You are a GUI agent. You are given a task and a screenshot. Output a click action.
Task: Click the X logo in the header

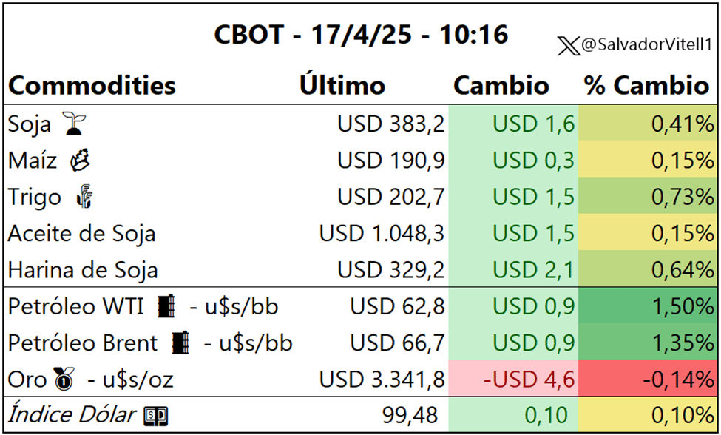569,47
